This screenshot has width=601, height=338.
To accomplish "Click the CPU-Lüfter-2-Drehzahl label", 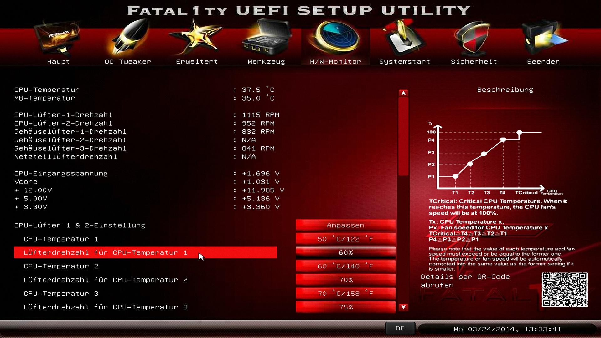I will [x=63, y=123].
